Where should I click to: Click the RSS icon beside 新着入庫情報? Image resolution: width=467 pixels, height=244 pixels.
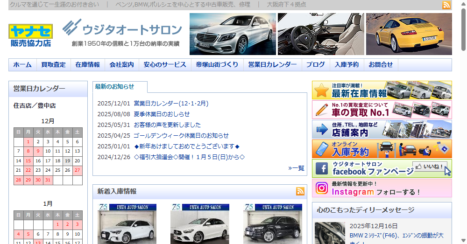tap(300, 191)
